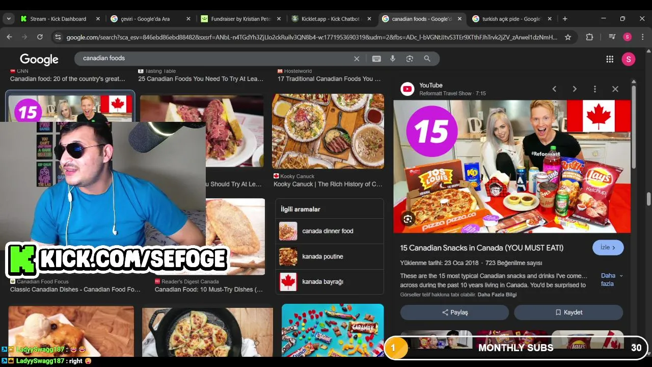Click the address bar URL field

(312, 37)
